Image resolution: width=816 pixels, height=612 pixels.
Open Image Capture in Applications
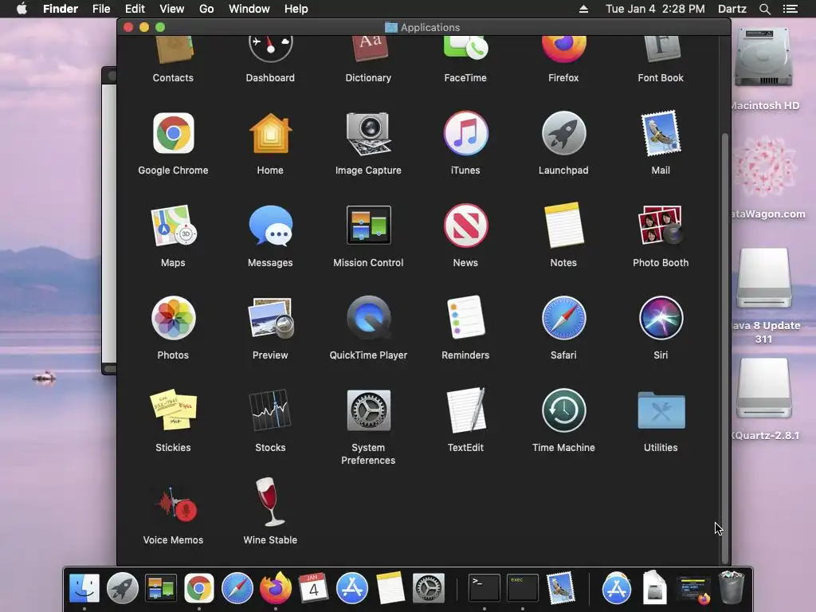pos(368,133)
